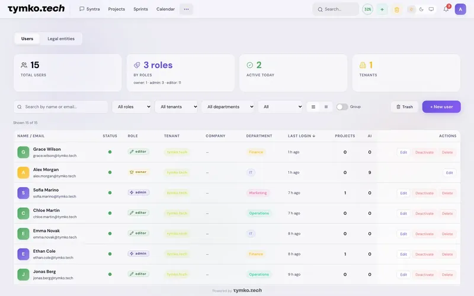Sort by Name / Email header
Image resolution: width=474 pixels, height=296 pixels.
click(31, 136)
